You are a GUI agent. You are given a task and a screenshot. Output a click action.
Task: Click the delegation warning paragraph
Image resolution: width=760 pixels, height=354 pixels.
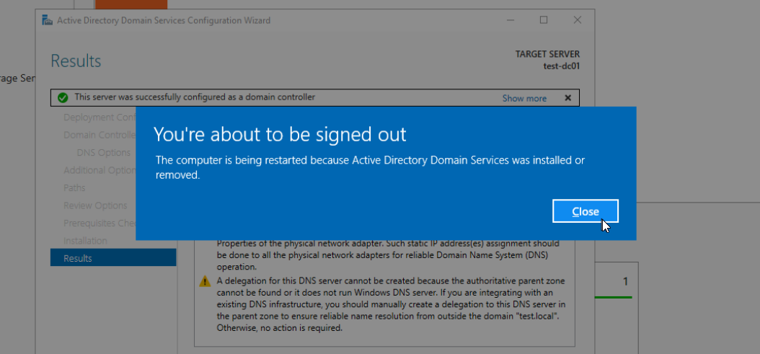point(391,304)
